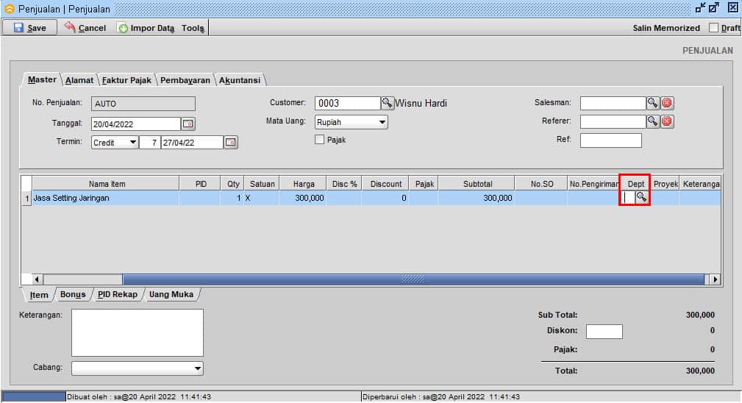Click the Referer search magnifier icon

(x=652, y=121)
